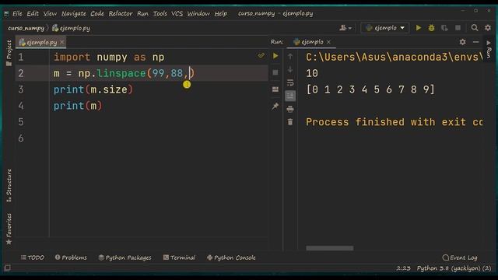Click the Run output horizontal scrollbar
This screenshot has height=280, width=498.
[330, 248]
